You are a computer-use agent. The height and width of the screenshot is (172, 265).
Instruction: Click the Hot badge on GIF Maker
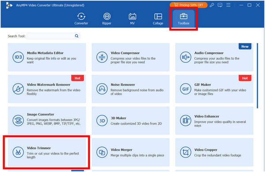245,78
